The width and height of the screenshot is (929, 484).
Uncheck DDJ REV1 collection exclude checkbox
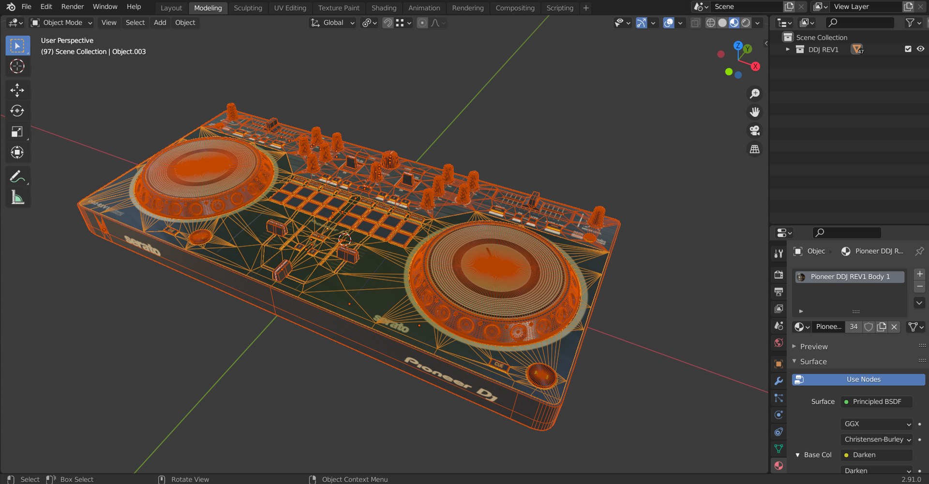pyautogui.click(x=908, y=49)
